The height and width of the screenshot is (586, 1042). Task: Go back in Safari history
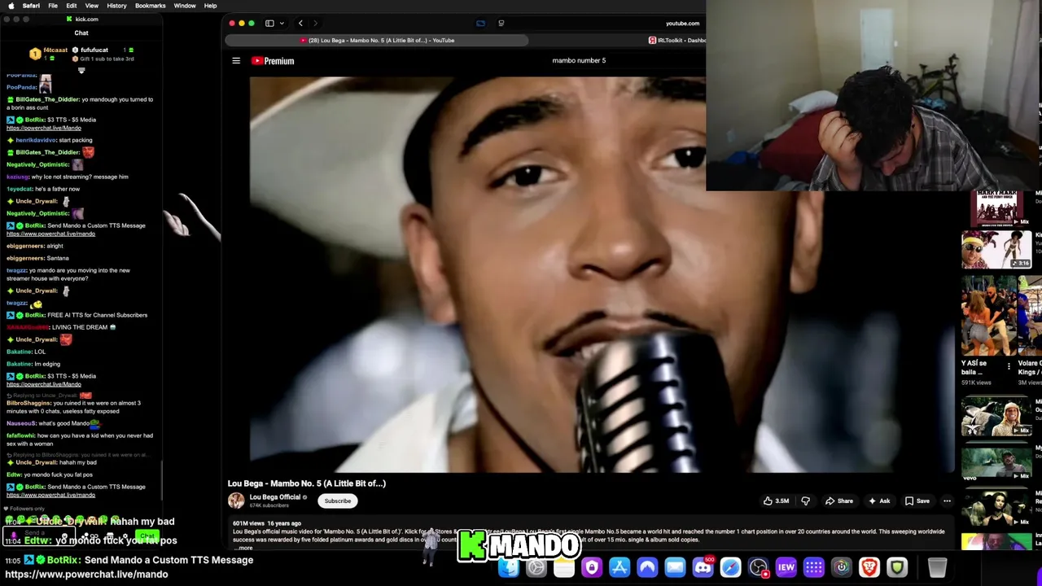click(300, 24)
